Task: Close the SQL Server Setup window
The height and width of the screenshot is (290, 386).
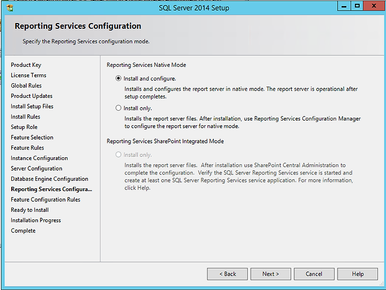Action: point(374,6)
